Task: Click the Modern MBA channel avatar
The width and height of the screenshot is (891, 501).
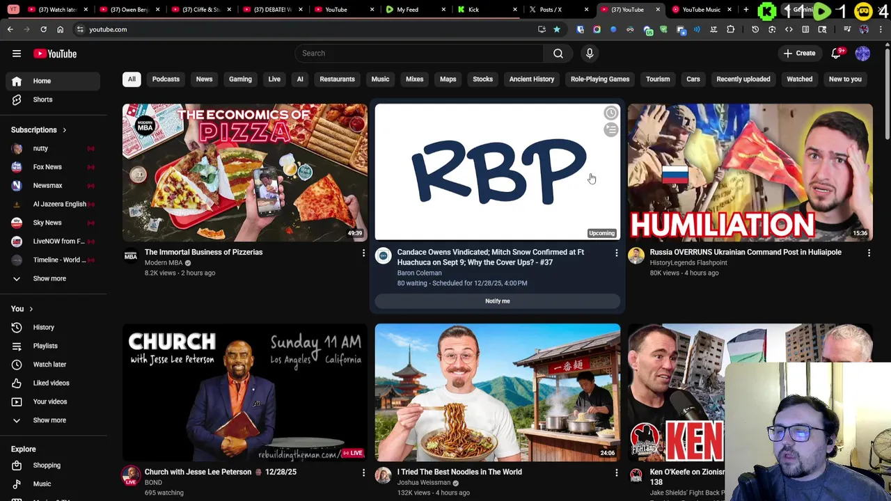Action: tap(131, 256)
